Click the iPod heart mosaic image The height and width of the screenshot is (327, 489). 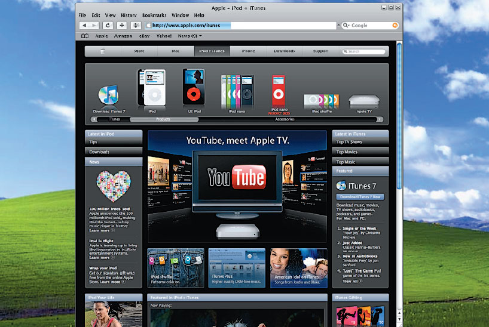coord(114,186)
